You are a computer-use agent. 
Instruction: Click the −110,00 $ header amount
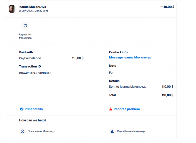[x=167, y=7]
